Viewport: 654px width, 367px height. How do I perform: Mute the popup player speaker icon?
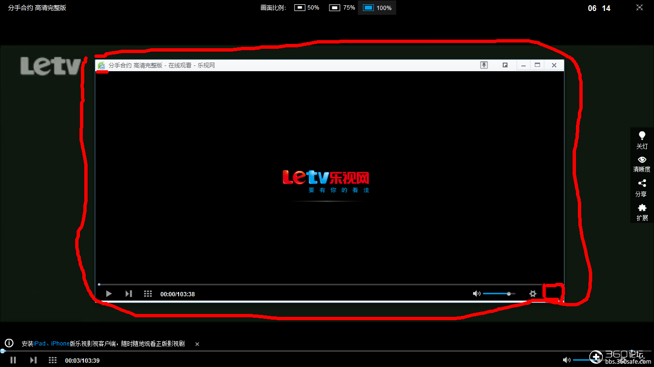[476, 294]
